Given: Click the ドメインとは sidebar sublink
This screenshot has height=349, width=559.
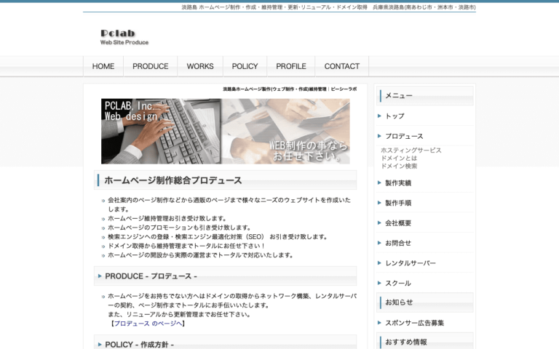Looking at the screenshot, I should pyautogui.click(x=399, y=158).
